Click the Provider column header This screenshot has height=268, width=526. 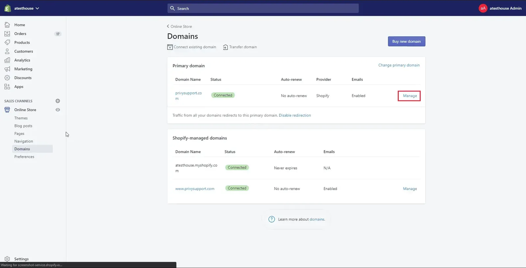pos(324,79)
